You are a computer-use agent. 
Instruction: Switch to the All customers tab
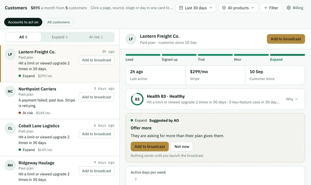[x=59, y=22]
